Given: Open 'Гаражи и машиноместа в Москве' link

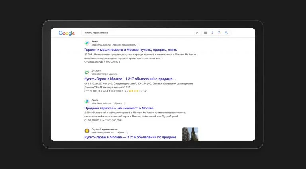Looking at the screenshot, I should [131, 50].
